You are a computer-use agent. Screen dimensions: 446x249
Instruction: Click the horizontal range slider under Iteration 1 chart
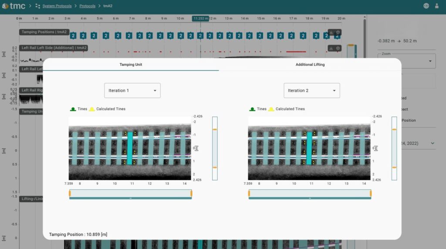[x=130, y=194]
